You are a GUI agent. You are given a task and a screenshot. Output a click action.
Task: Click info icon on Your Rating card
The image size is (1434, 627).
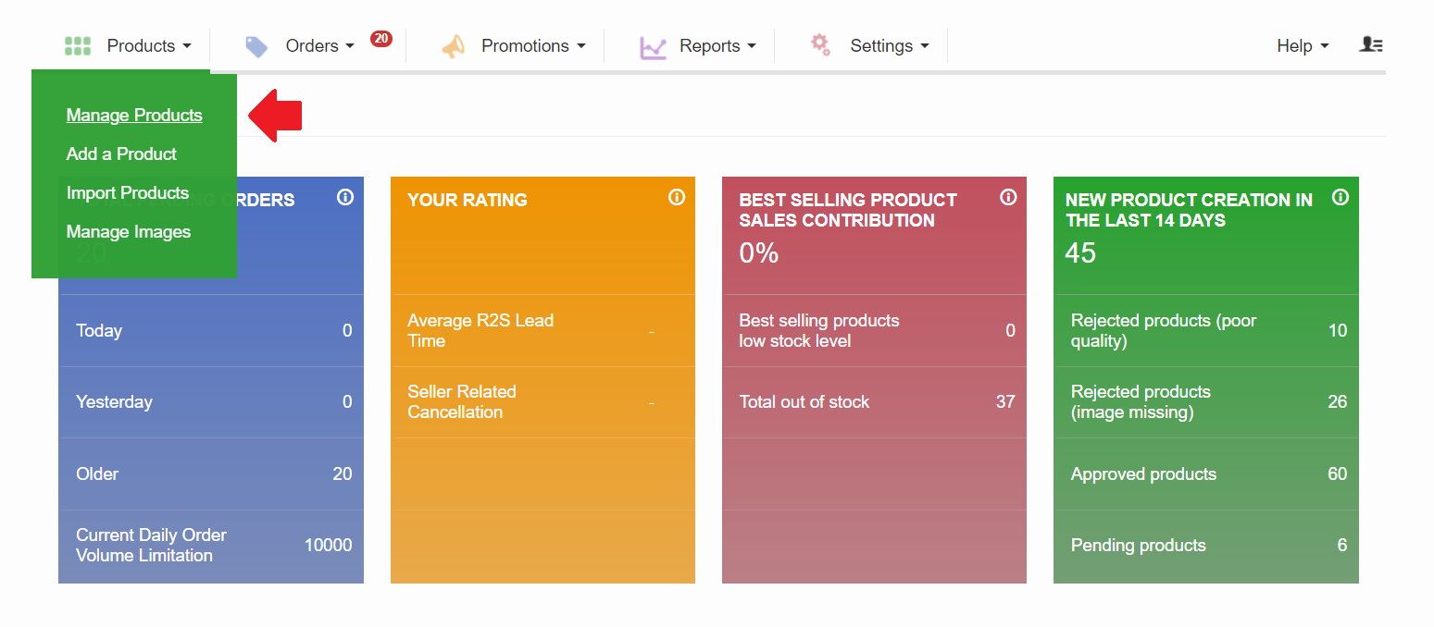coord(677,197)
